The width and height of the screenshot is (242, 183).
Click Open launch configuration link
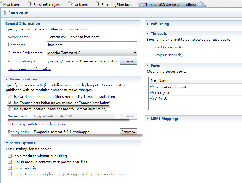click(x=30, y=69)
